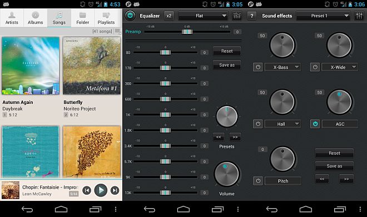Go to next sound effects preset >>
Viewport: 367px width, 217px height.
346,179
